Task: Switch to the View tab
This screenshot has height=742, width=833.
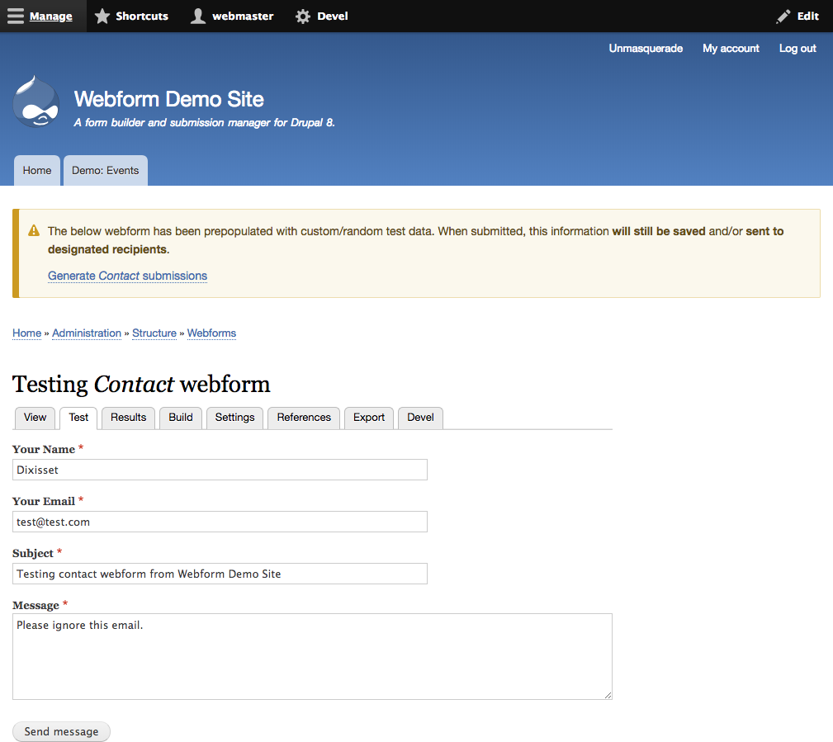Action: click(35, 418)
